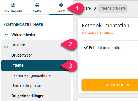Viewport: 138px width, 101px height.
Task: Click the checkmark next to Fotodokumentation
Action: (x=86, y=48)
